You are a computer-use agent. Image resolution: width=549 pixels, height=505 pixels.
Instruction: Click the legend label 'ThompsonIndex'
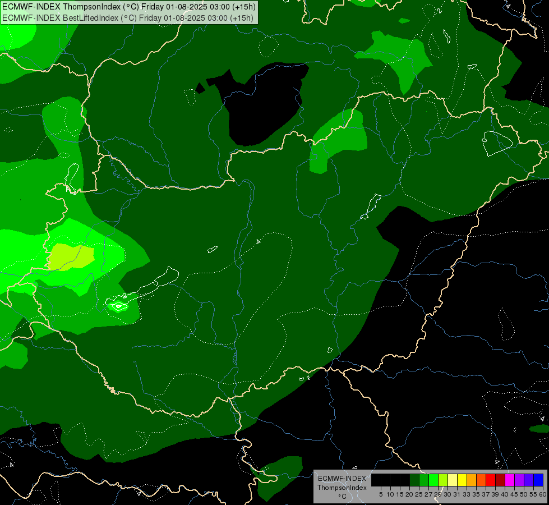[342, 488]
